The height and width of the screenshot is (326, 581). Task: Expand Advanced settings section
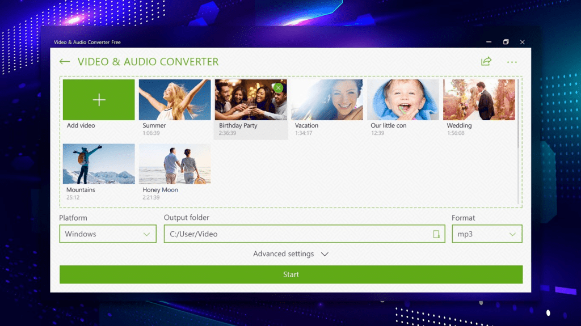pos(290,254)
